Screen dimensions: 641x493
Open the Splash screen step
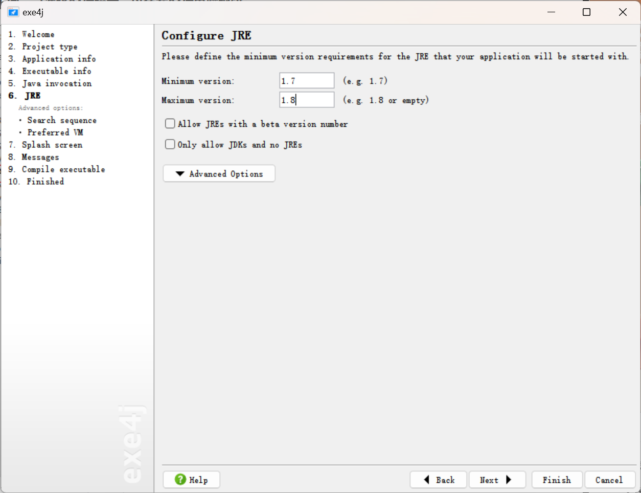(52, 145)
